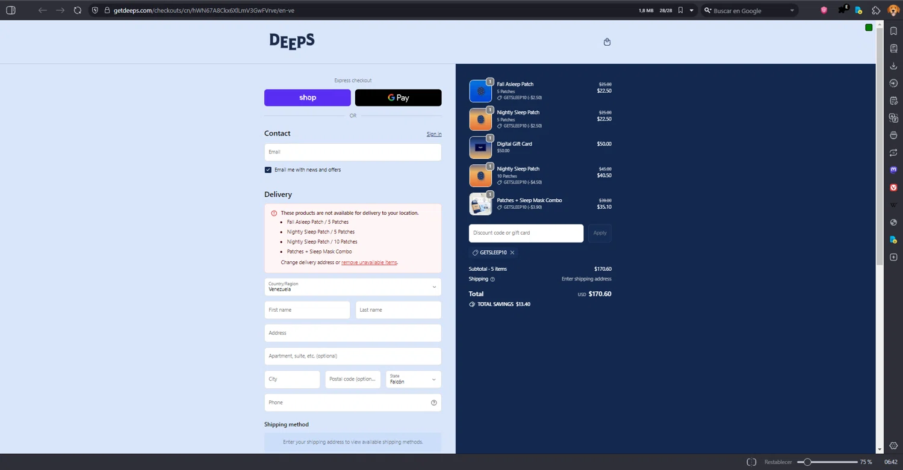Focus the First name field

pyautogui.click(x=307, y=310)
